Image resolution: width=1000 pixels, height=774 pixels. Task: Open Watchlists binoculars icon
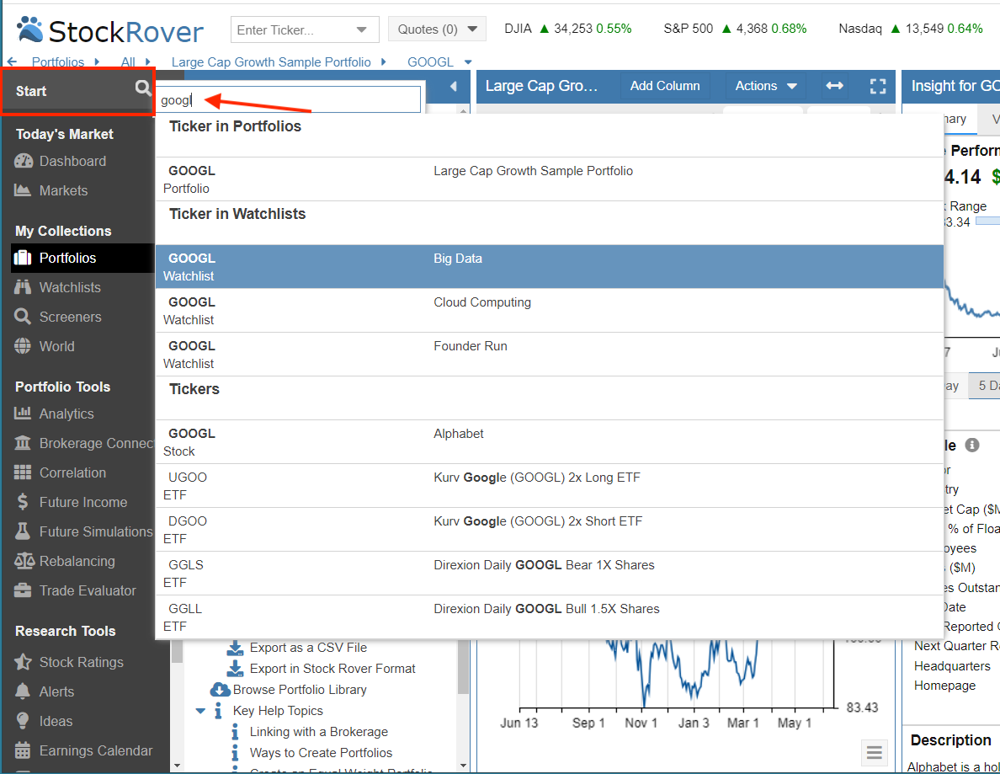23,287
